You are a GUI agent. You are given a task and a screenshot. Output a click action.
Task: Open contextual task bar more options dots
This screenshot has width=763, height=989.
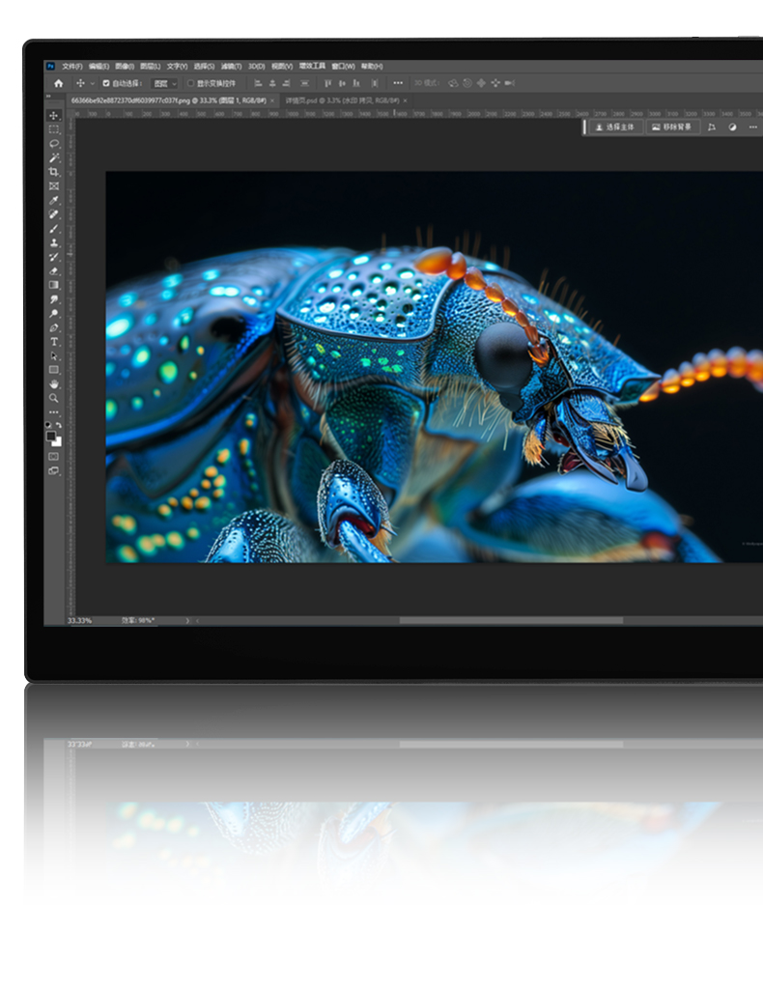[753, 127]
